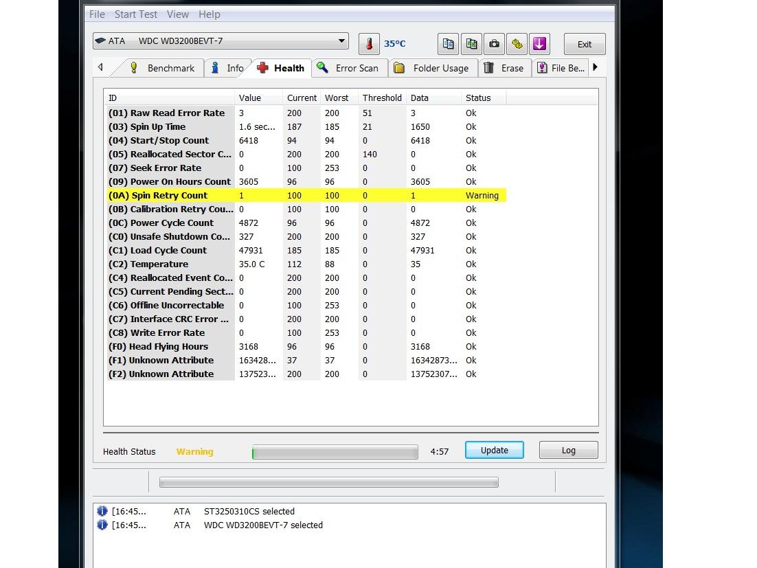
Task: Switch to the Error Scan tab
Action: coord(348,68)
